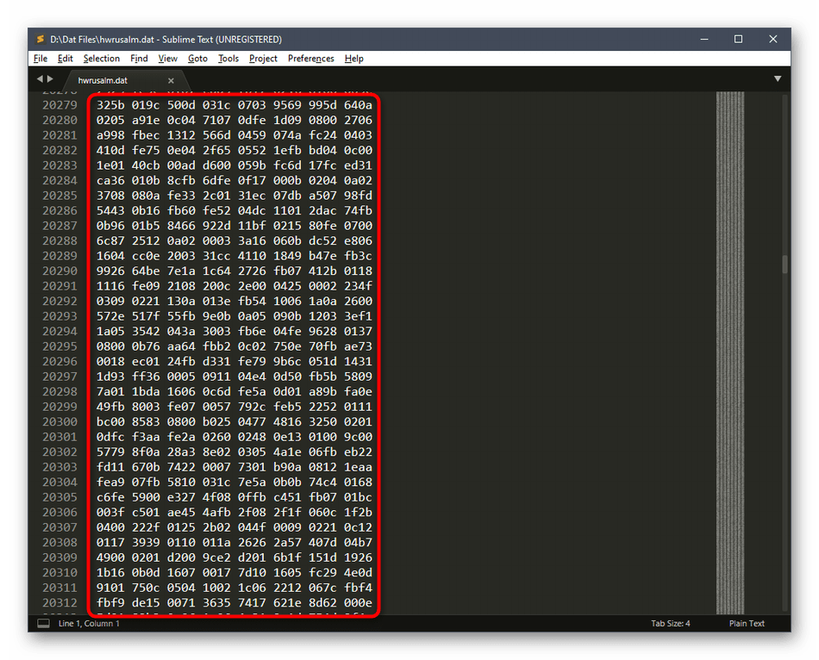This screenshot has width=819, height=660.
Task: Select the hwrusalm.dat tab
Action: (x=103, y=80)
